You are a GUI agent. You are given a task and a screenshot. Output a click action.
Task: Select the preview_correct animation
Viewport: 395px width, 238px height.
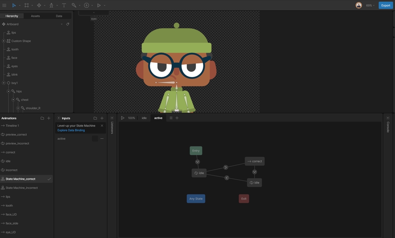tap(26, 134)
